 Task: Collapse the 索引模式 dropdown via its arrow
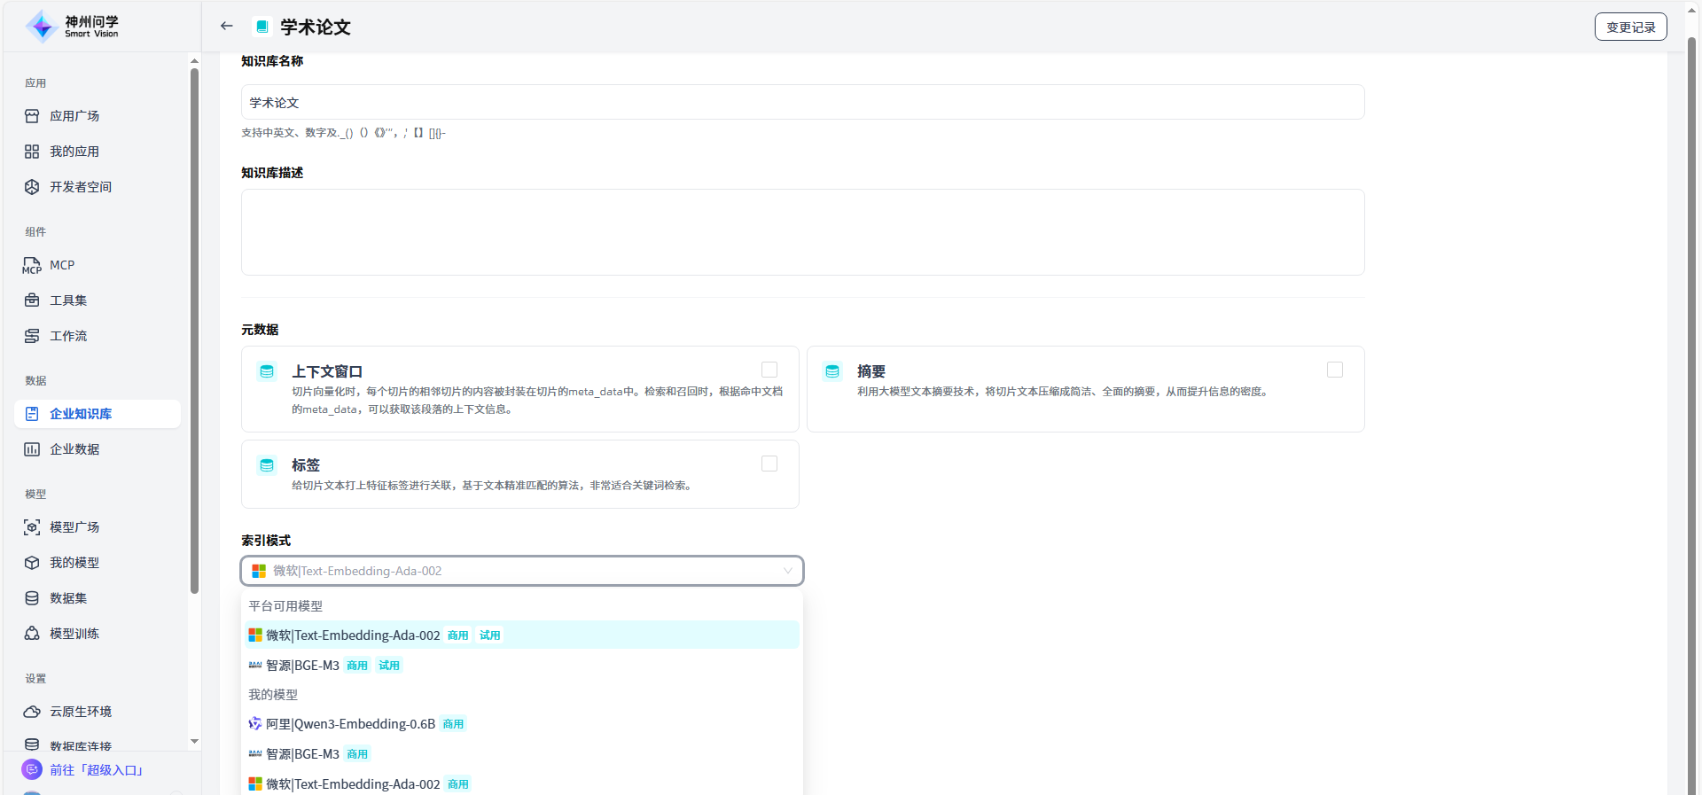tap(787, 571)
